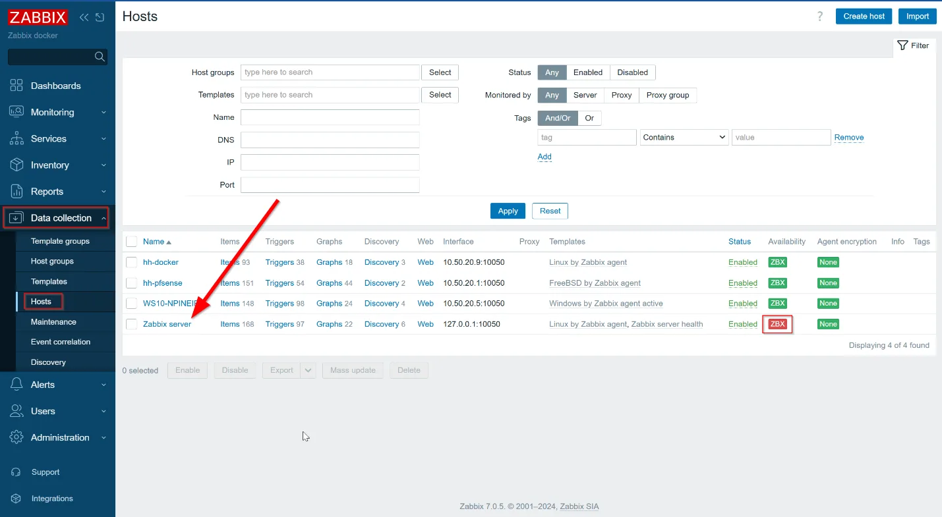Tick the checkbox for hh-pfsense
This screenshot has width=942, height=517.
click(x=132, y=283)
